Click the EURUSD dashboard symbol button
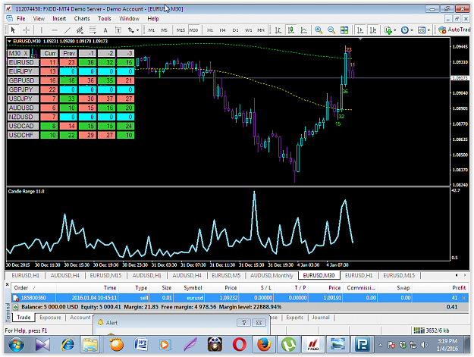The height and width of the screenshot is (357, 474). (23, 62)
